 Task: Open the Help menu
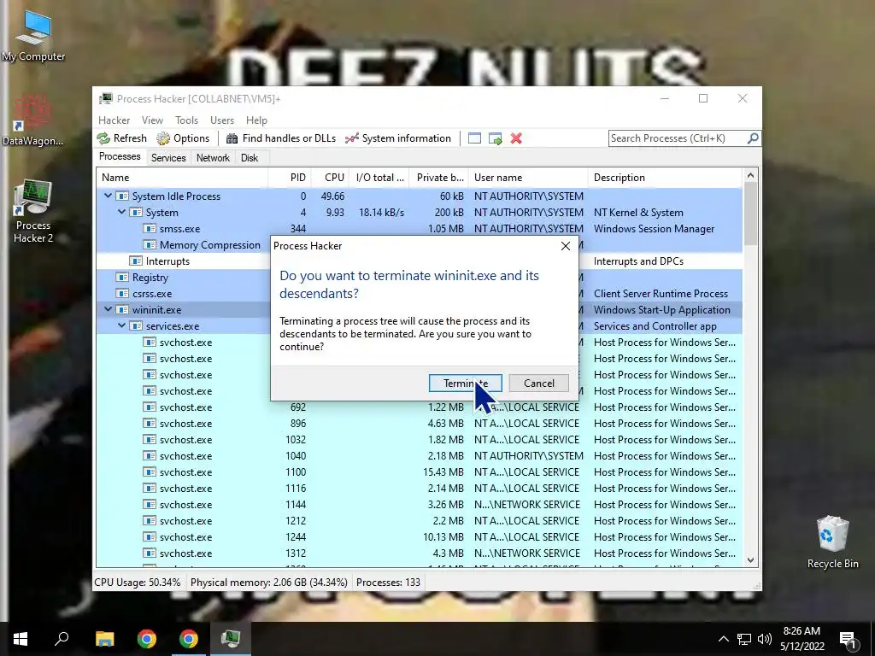pyautogui.click(x=256, y=120)
